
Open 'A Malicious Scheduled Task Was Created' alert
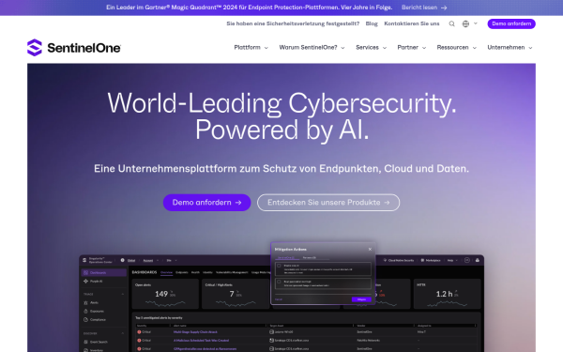(x=201, y=340)
